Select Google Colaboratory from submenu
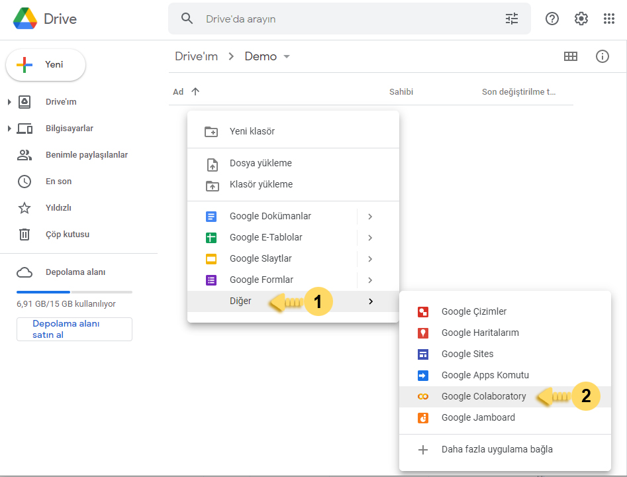The image size is (627, 477). 505,397
